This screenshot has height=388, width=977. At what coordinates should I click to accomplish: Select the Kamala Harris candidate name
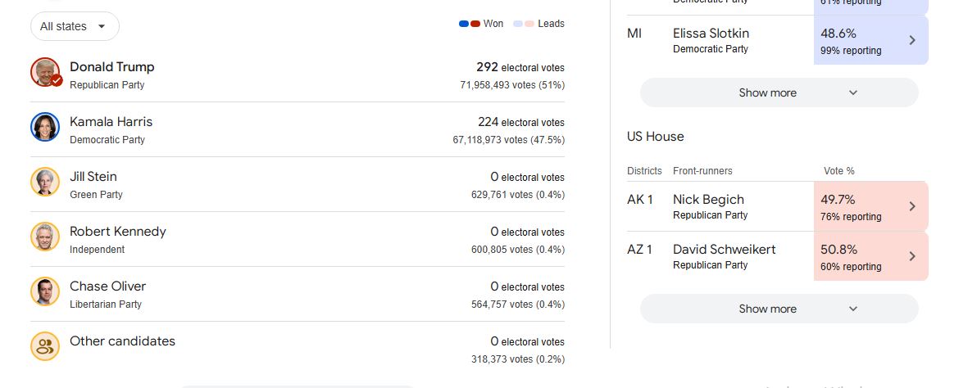(x=111, y=122)
